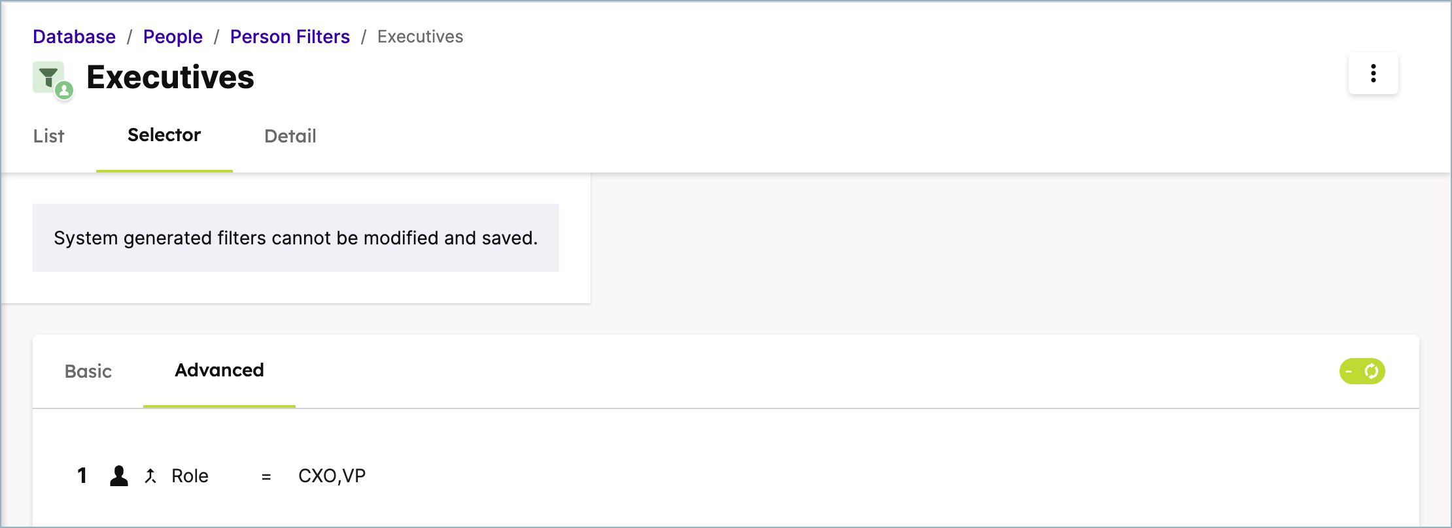The height and width of the screenshot is (528, 1452).
Task: Click the person icon in rule 1
Action: 119,476
